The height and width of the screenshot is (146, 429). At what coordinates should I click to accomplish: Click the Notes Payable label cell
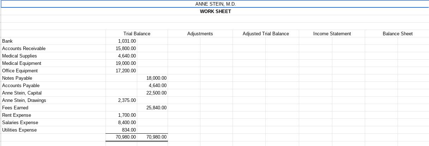[x=53, y=78]
